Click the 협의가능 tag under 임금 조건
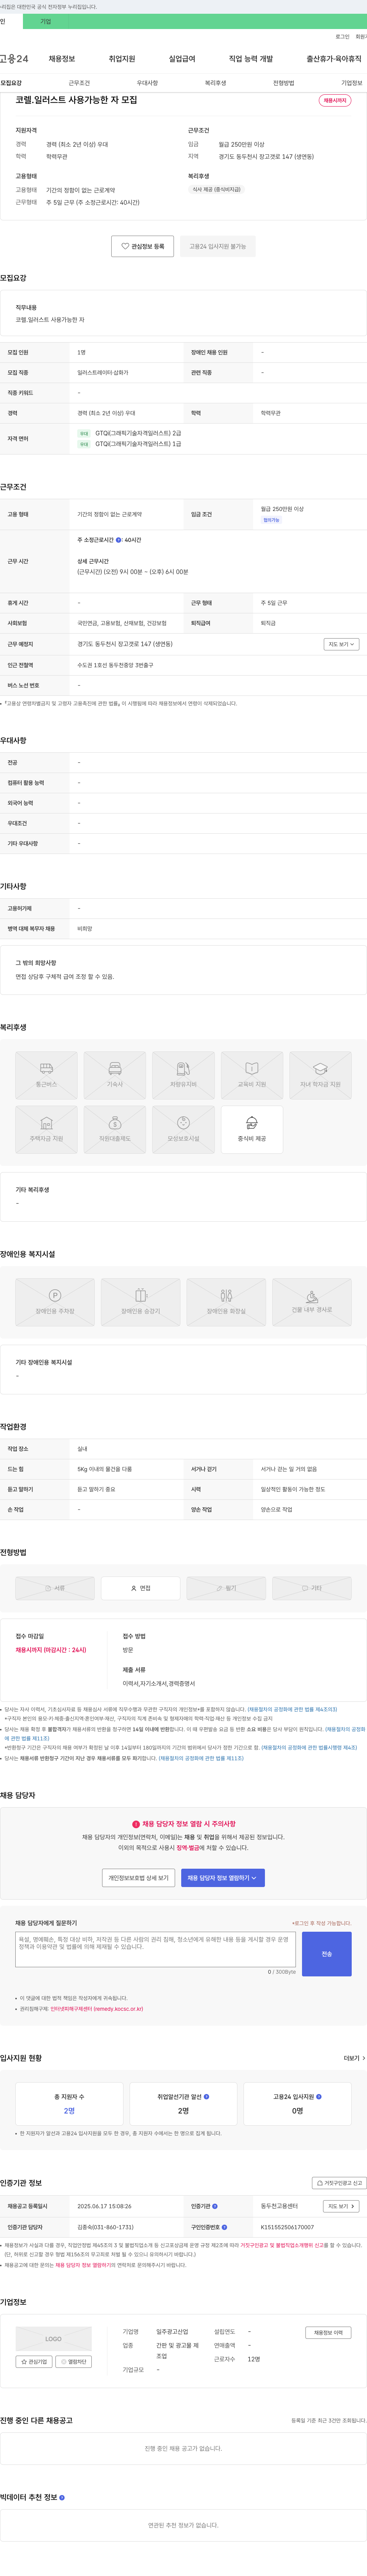The height and width of the screenshot is (2576, 367). point(271,520)
